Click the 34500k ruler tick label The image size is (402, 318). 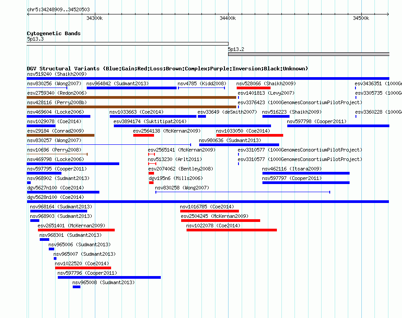click(361, 18)
